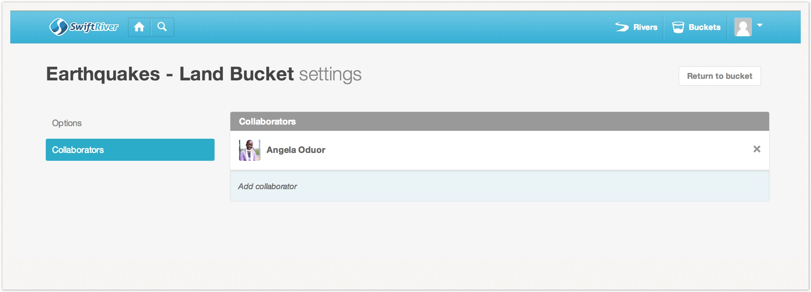Select the Collaborators sidebar tab
The height and width of the screenshot is (292, 811).
(x=130, y=150)
